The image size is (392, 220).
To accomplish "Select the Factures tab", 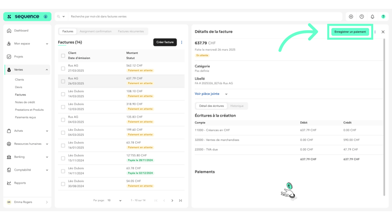I will (68, 31).
